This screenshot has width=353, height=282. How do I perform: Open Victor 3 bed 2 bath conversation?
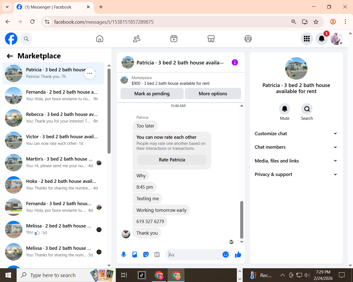[53, 140]
